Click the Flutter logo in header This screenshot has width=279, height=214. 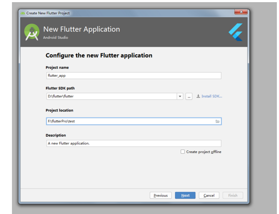pyautogui.click(x=235, y=32)
